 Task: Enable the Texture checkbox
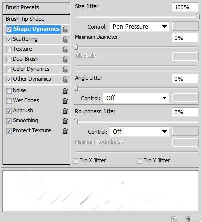[9, 49]
